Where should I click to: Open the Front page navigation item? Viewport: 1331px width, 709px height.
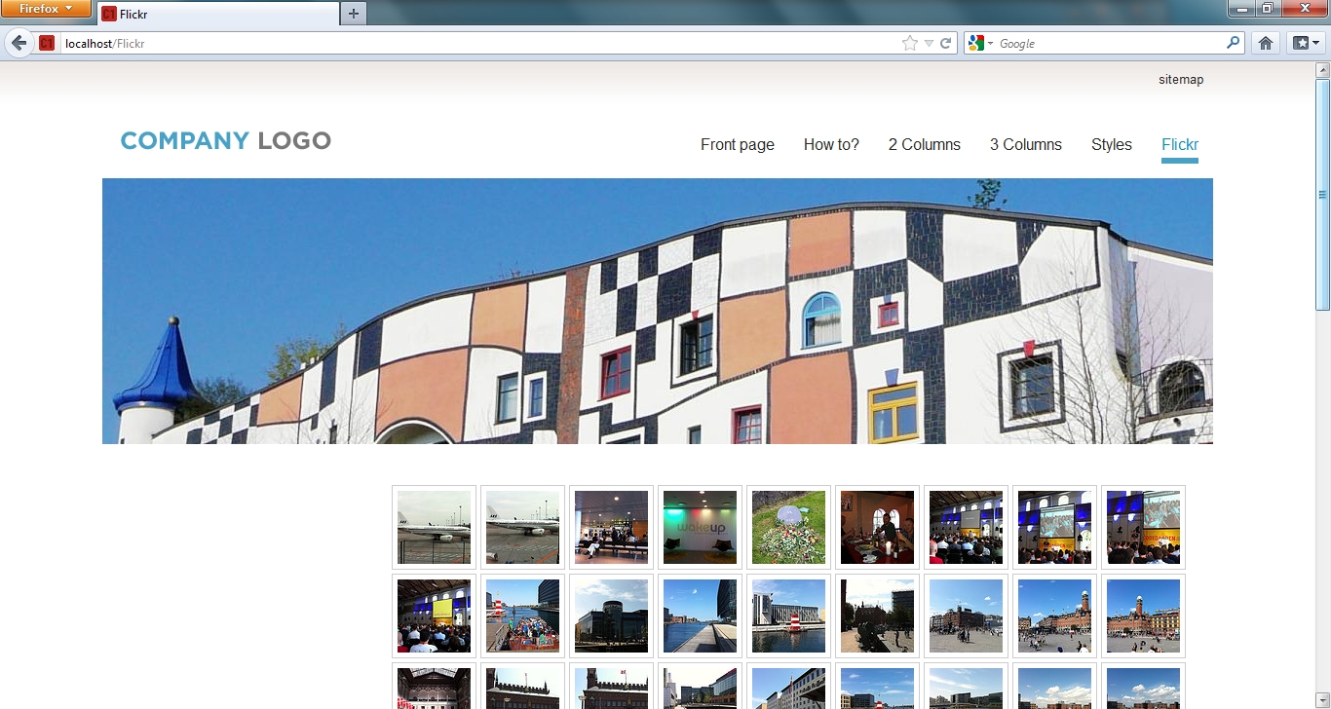click(737, 145)
